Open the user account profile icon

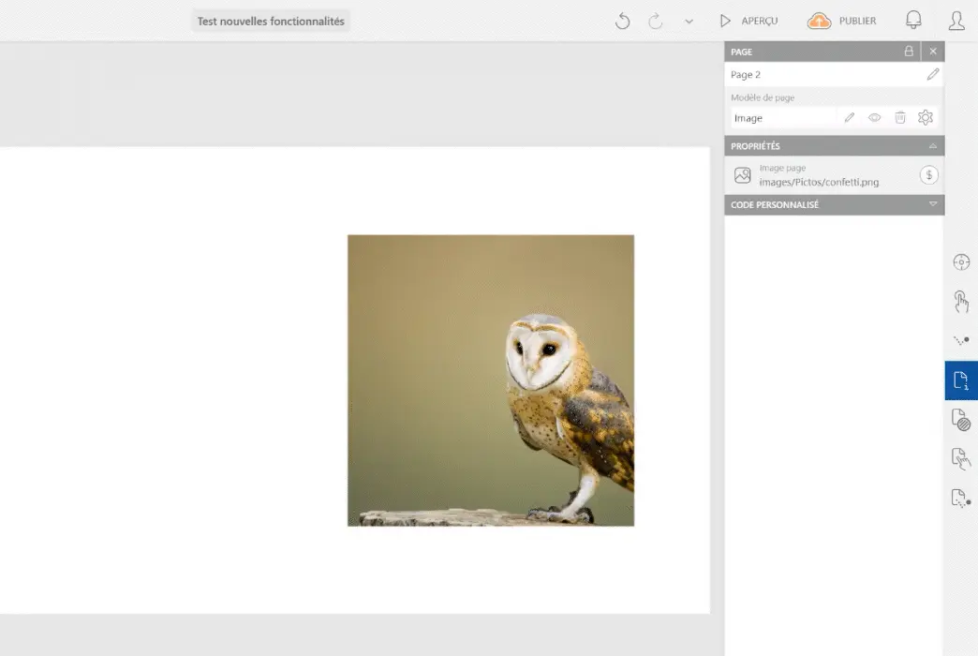(956, 21)
